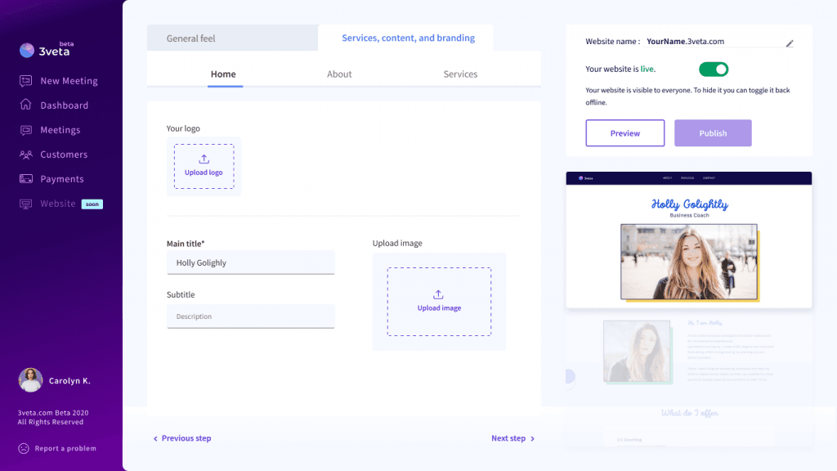Screen dimensions: 837x471
Task: Click the Preview button
Action: pyautogui.click(x=625, y=133)
